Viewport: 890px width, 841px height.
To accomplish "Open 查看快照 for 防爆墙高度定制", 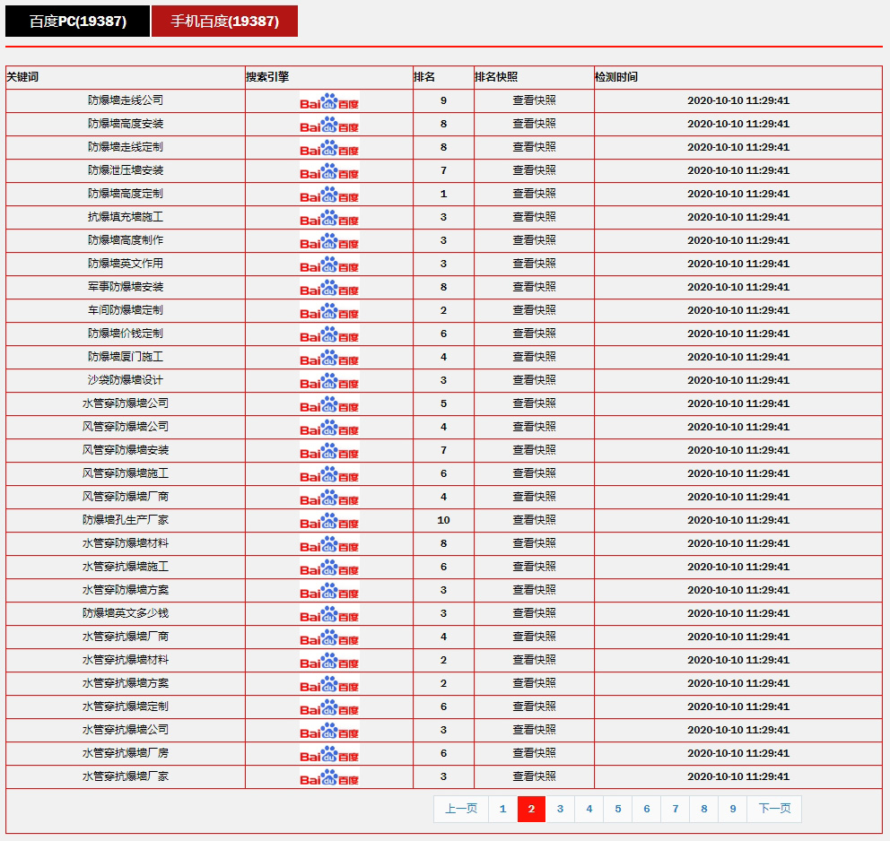I will click(534, 194).
